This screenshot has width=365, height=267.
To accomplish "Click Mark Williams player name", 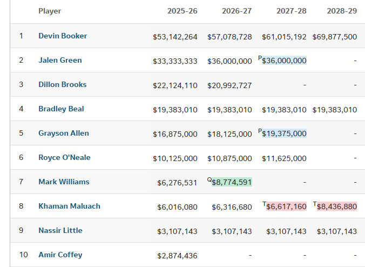I will tap(64, 182).
